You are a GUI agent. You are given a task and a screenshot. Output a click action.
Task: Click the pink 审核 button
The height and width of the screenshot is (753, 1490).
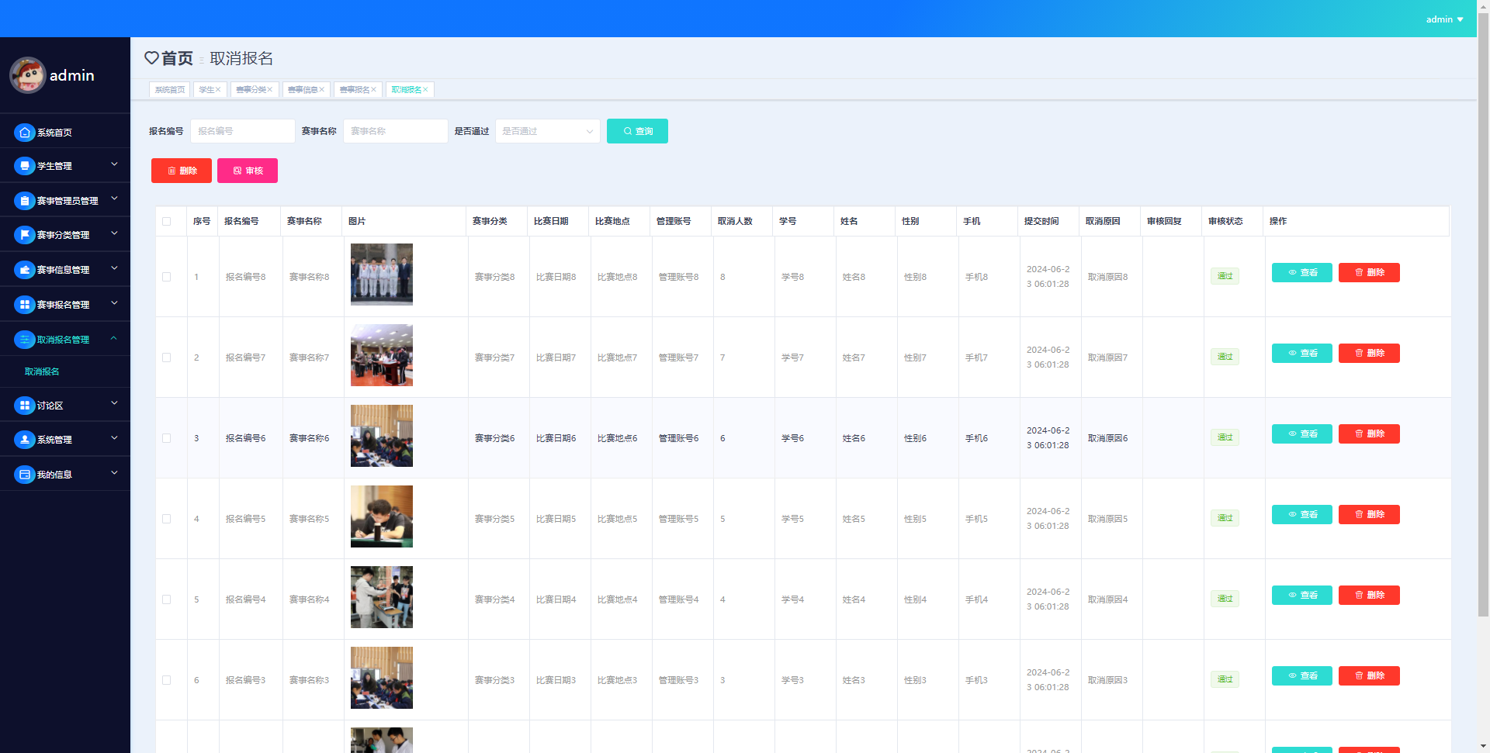(248, 171)
